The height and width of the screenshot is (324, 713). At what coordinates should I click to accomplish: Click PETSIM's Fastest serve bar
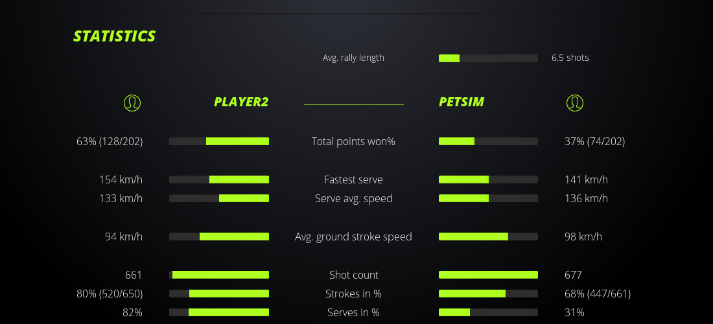point(488,179)
